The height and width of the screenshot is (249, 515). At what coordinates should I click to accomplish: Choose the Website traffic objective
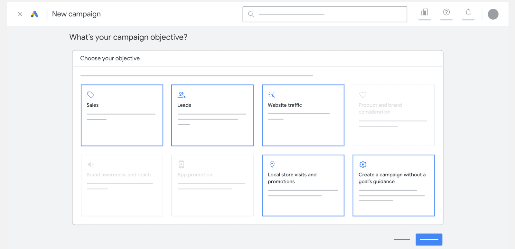(x=303, y=115)
